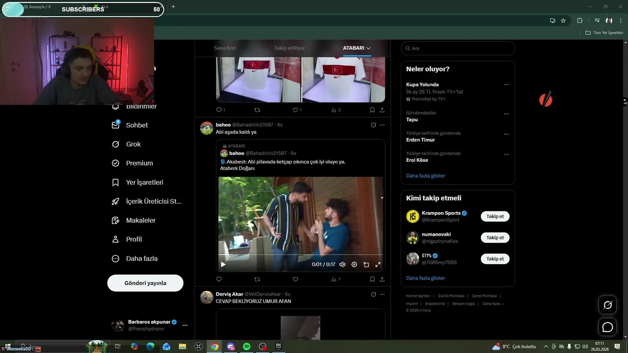Screen dimensions: 628x353
Task: Seek on the video progress bar
Action: pyautogui.click(x=300, y=255)
